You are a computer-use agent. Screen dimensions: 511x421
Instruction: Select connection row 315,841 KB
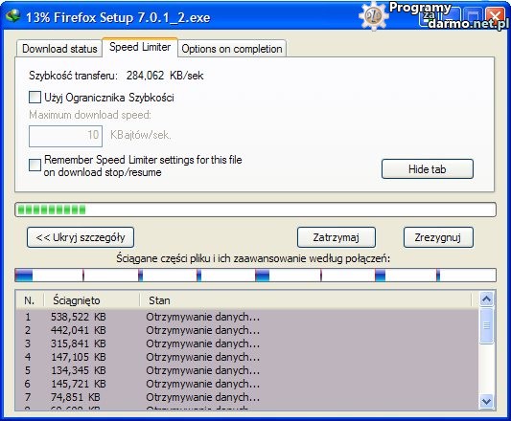click(x=247, y=343)
